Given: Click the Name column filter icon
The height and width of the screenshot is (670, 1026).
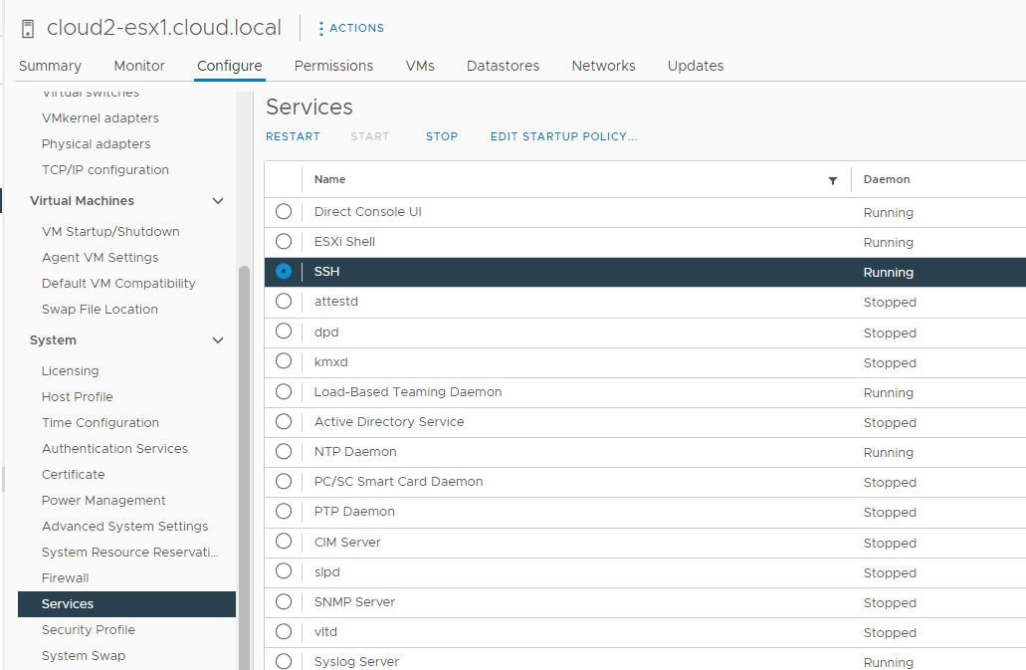Looking at the screenshot, I should 833,180.
